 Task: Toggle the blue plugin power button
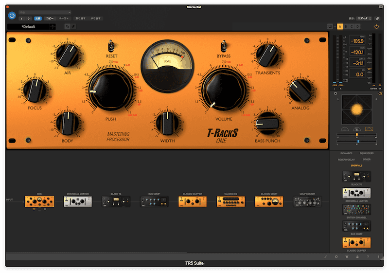coord(12,16)
